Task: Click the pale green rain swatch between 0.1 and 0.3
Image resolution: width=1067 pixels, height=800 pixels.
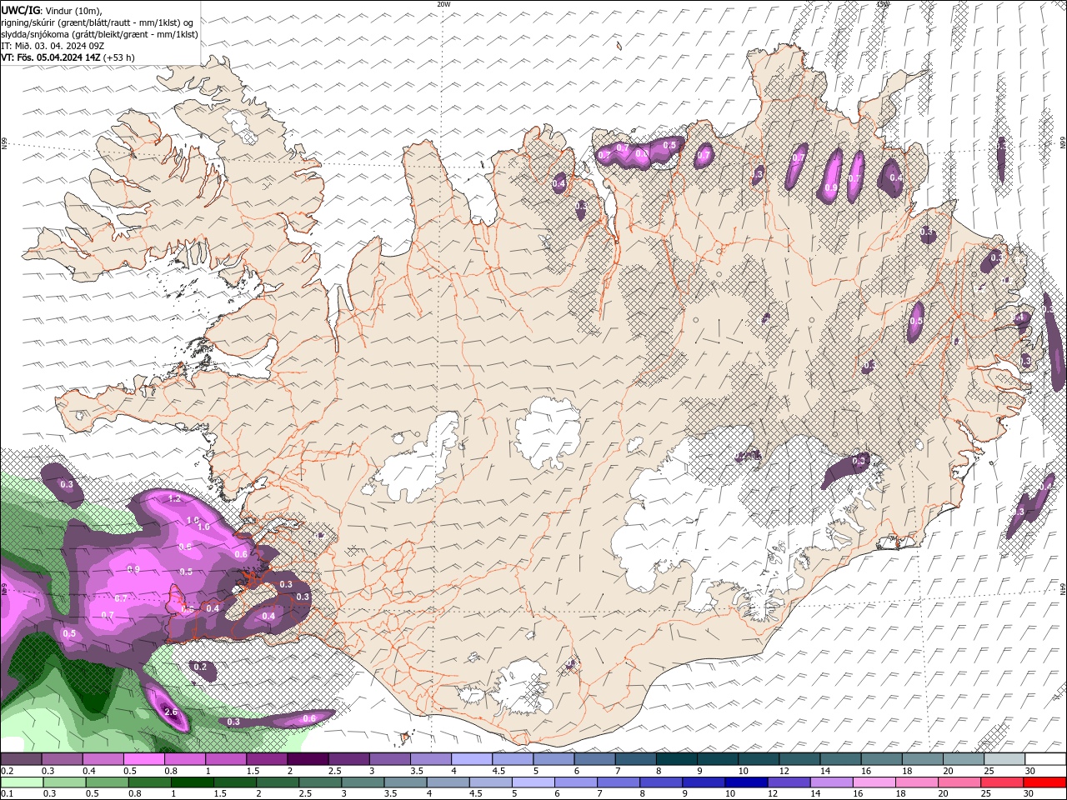Action: (23, 782)
